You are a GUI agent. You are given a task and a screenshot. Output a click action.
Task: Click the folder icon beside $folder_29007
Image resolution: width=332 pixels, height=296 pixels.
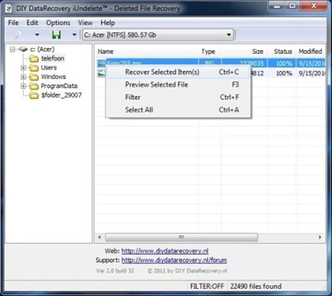click(x=34, y=95)
